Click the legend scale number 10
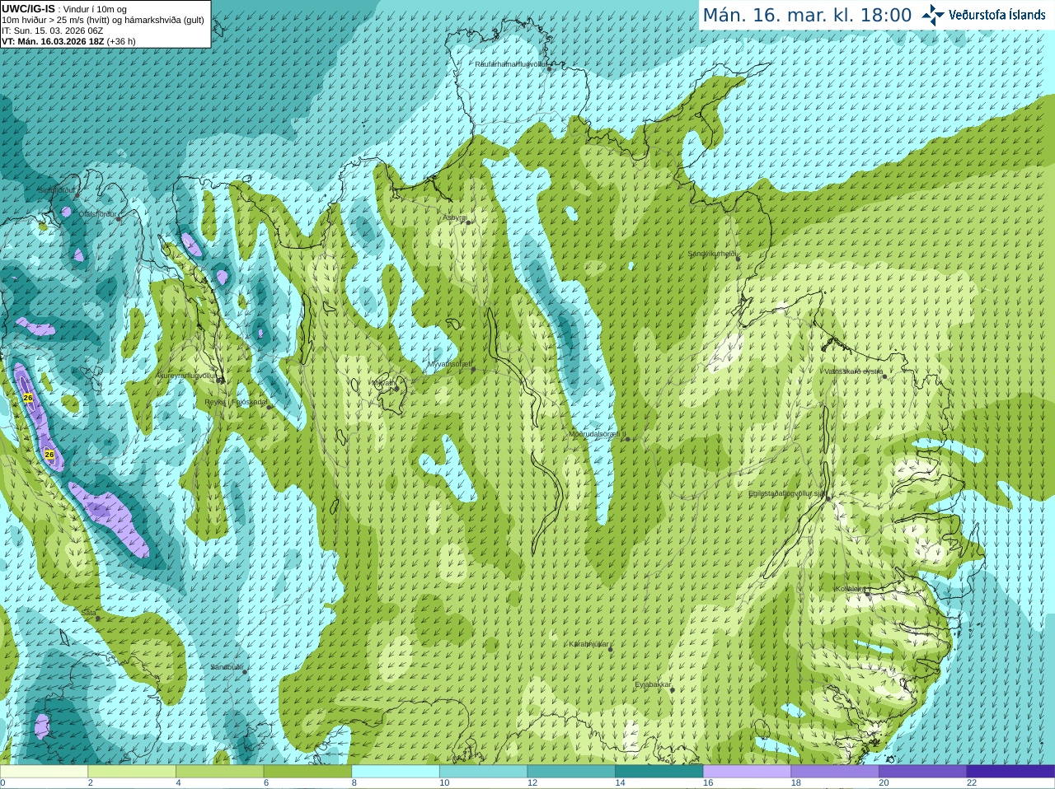 444,783
